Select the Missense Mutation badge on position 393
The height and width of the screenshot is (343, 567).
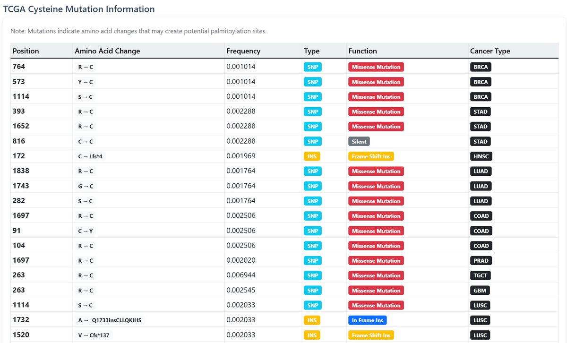(x=376, y=111)
